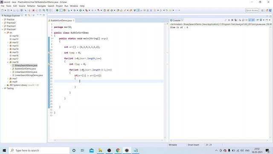This screenshot has width=273, height=154.
Task: Open the Refactor menu
Action: tap(31, 6)
